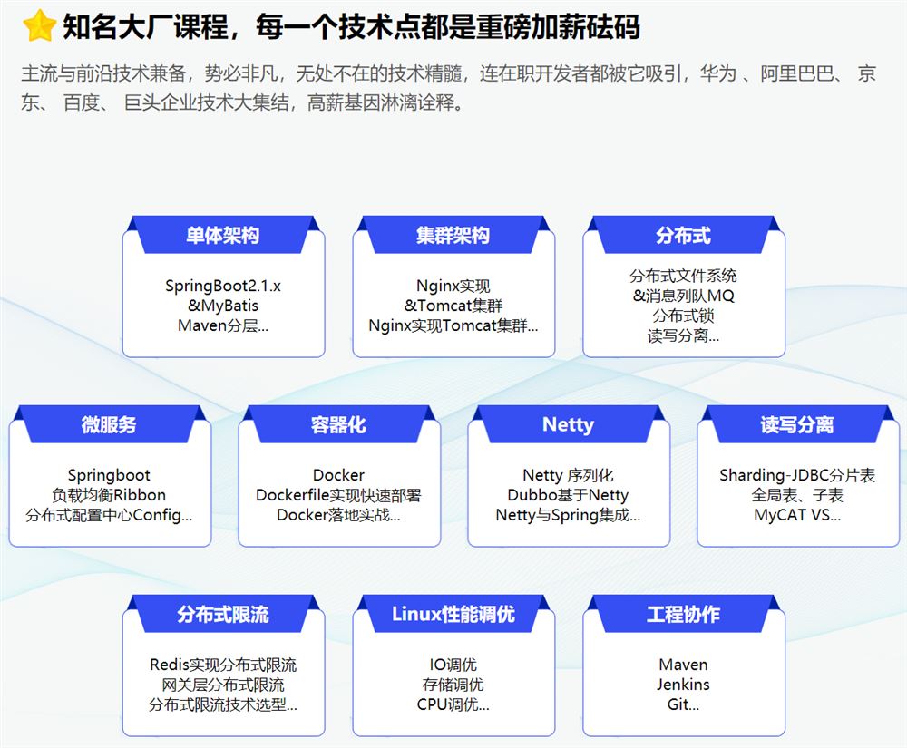The image size is (907, 748).
Task: Click the Nginx实现 text line
Action: [x=453, y=286]
